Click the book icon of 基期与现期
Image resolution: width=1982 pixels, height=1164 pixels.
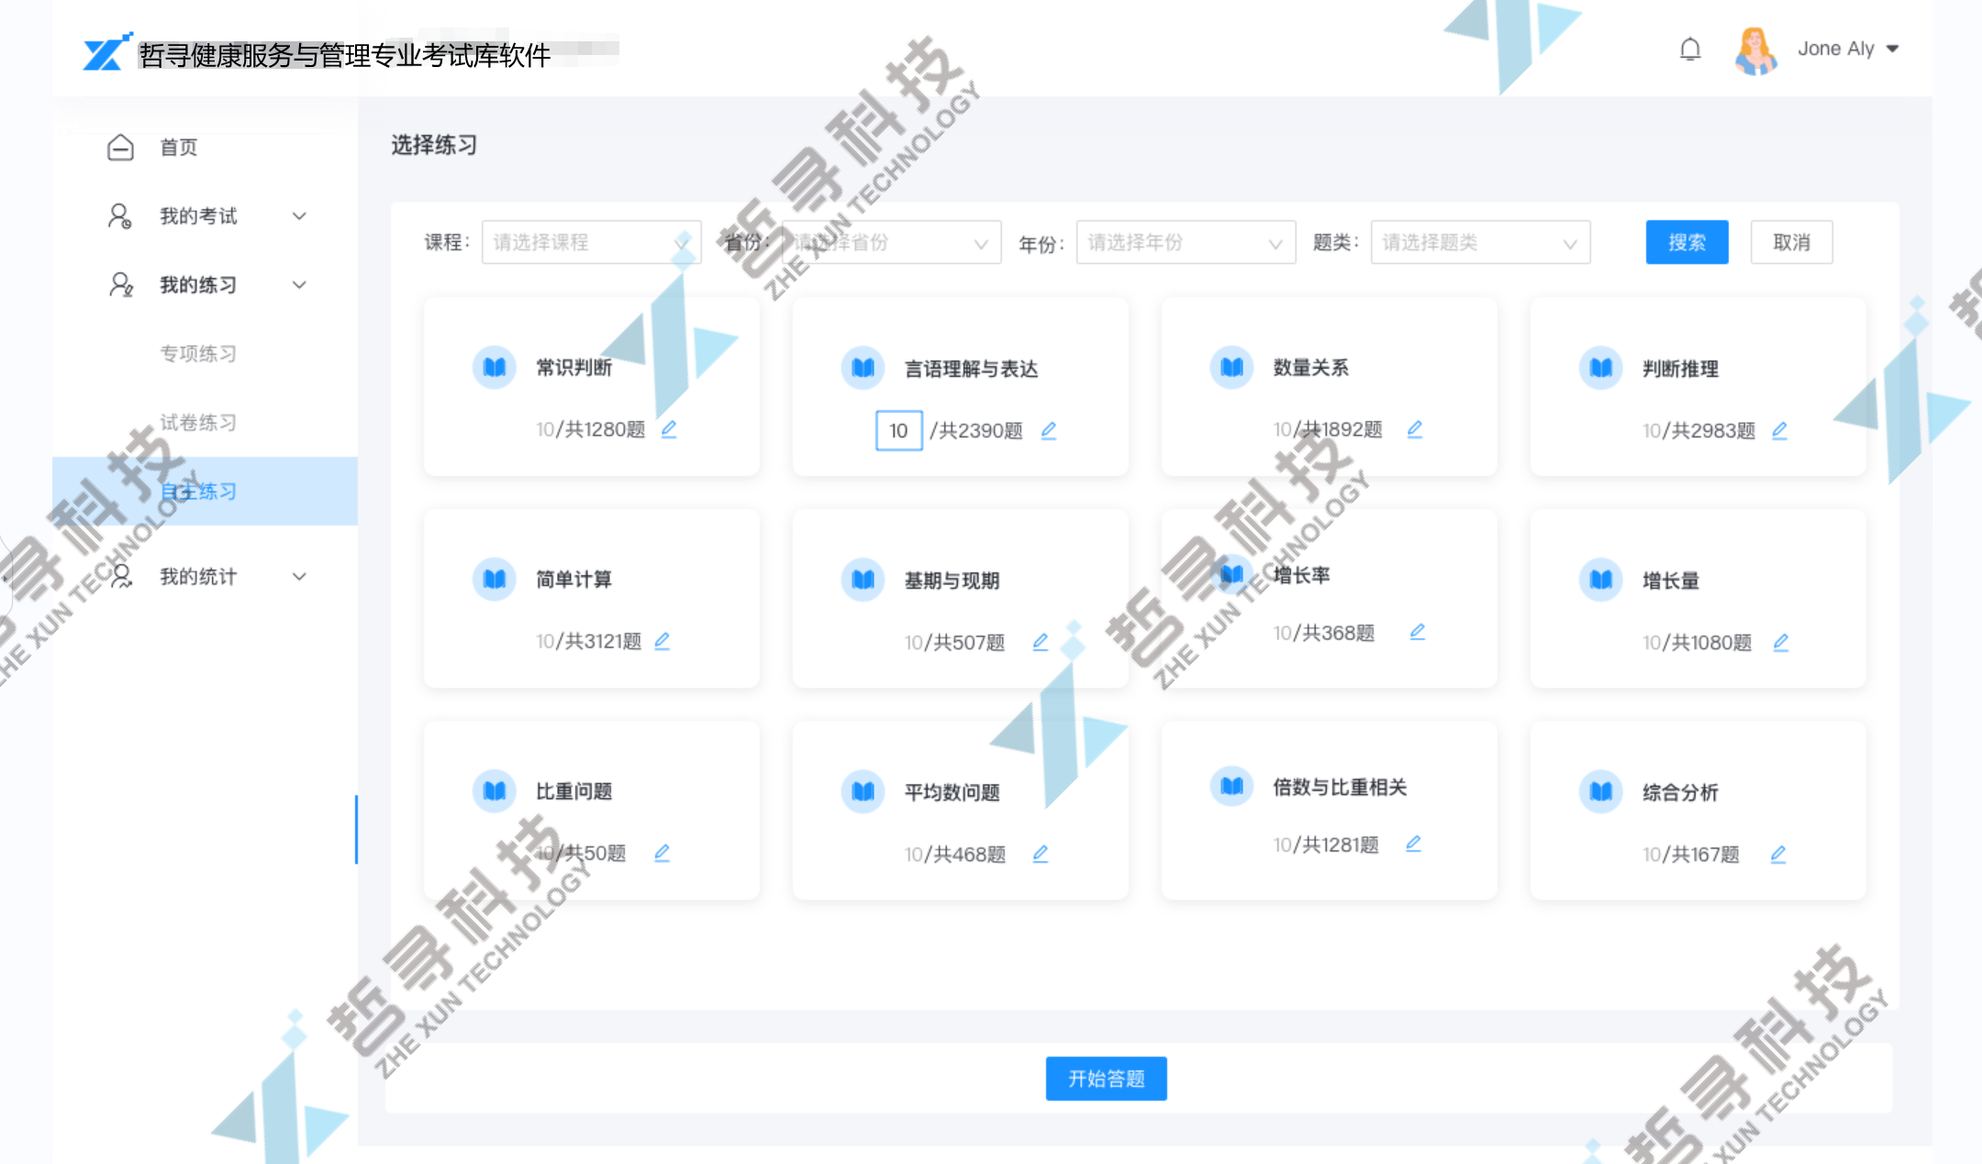pos(863,580)
